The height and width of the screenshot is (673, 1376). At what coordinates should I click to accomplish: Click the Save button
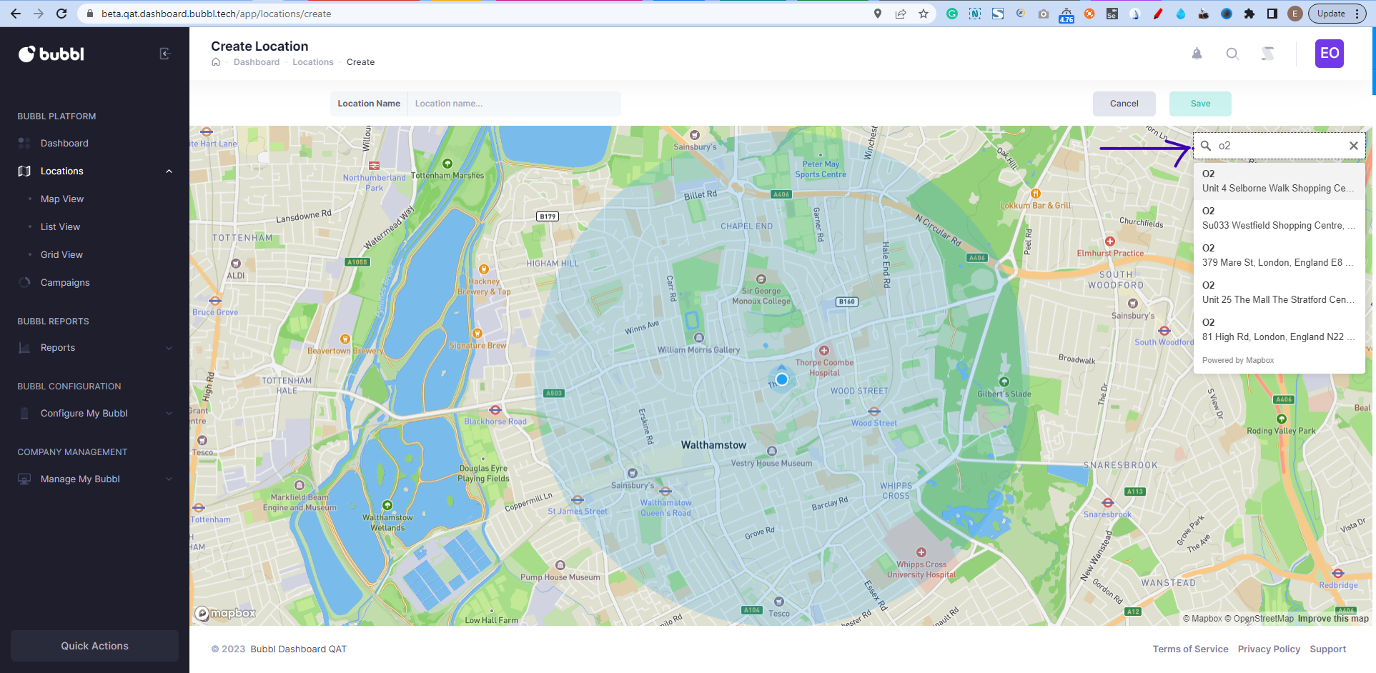pyautogui.click(x=1200, y=104)
